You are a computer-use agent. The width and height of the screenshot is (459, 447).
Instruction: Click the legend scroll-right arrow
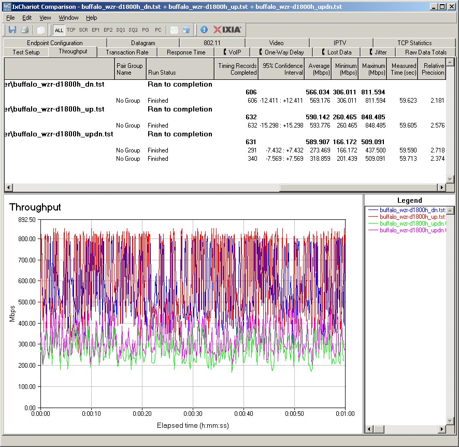442,429
